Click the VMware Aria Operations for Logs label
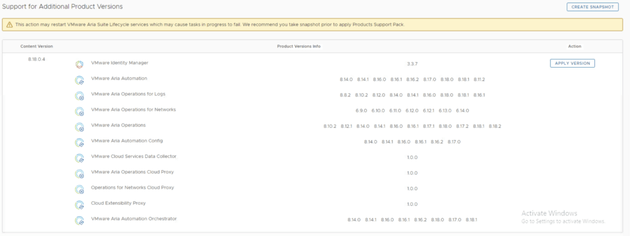Screen dimensions: 630x236 (128, 94)
